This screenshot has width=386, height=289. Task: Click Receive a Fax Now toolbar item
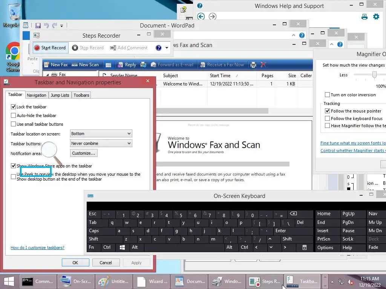222,65
